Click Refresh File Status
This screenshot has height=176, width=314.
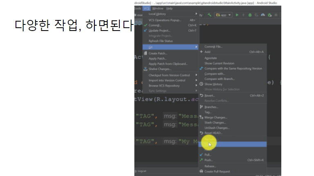pyautogui.click(x=170, y=41)
